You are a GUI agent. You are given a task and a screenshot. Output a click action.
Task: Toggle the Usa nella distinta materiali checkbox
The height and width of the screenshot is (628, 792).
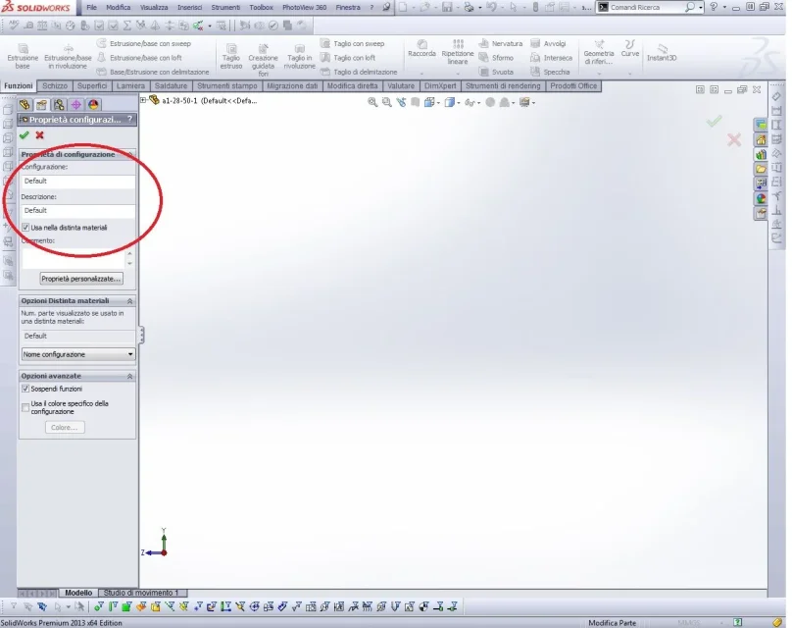[25, 228]
